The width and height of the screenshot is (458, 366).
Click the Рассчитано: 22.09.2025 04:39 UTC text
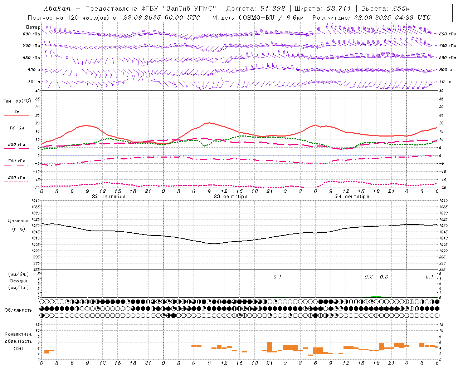[371, 18]
